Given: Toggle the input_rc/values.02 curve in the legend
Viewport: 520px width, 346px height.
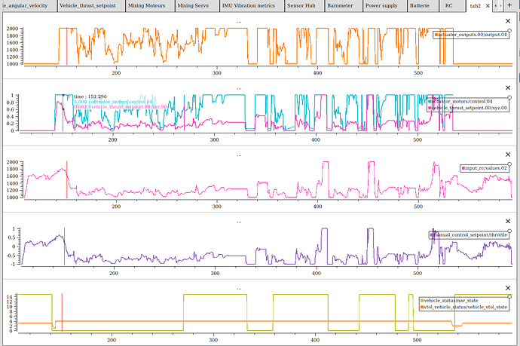Looking at the screenshot, I should point(486,168).
